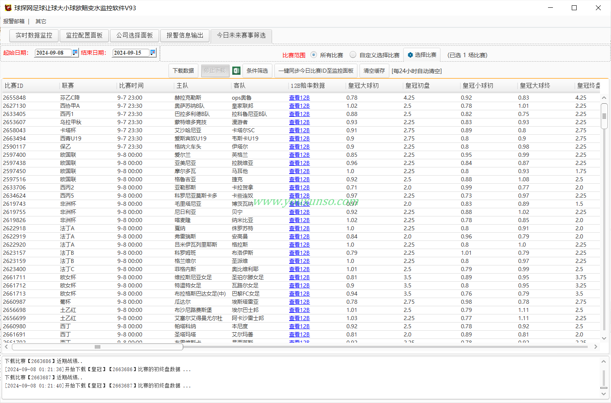Click 查看12B link for match 2627130
The height and width of the screenshot is (403, 611).
tap(299, 106)
